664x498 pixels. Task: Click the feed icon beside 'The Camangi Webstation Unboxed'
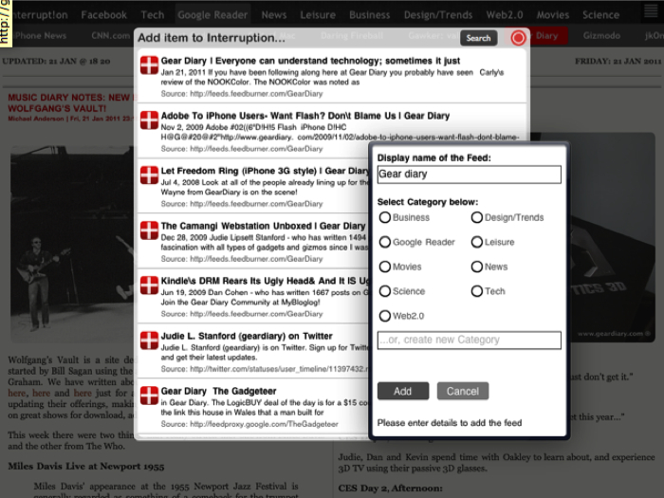pos(149,231)
